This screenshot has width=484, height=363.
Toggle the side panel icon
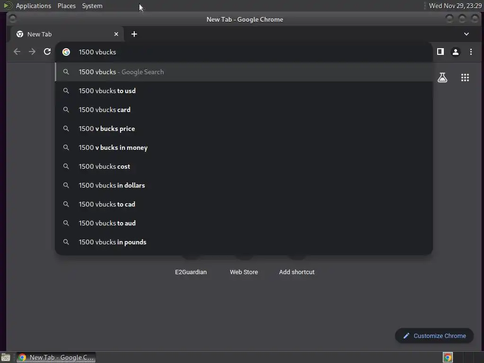click(441, 52)
